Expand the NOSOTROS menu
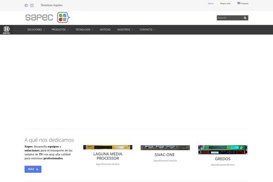Screen dimensions: 273x182 point(125,30)
